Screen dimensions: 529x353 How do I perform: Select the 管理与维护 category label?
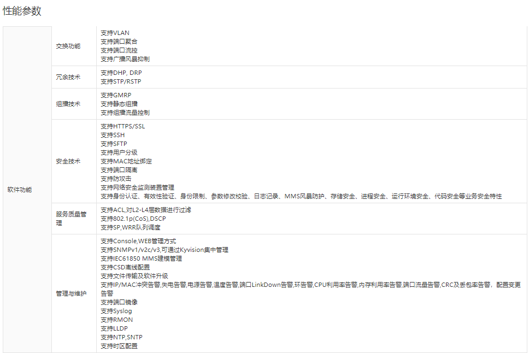click(x=71, y=293)
